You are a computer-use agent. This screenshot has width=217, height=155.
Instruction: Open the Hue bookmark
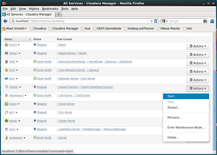point(86,29)
